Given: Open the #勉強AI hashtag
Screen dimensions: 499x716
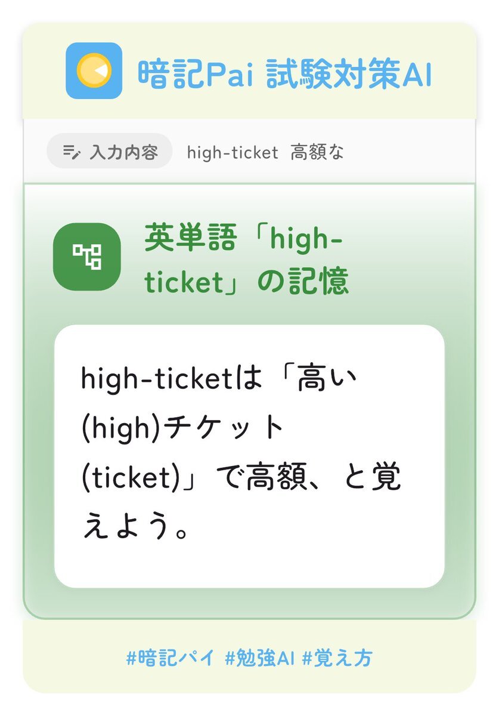Looking at the screenshot, I should [261, 659].
